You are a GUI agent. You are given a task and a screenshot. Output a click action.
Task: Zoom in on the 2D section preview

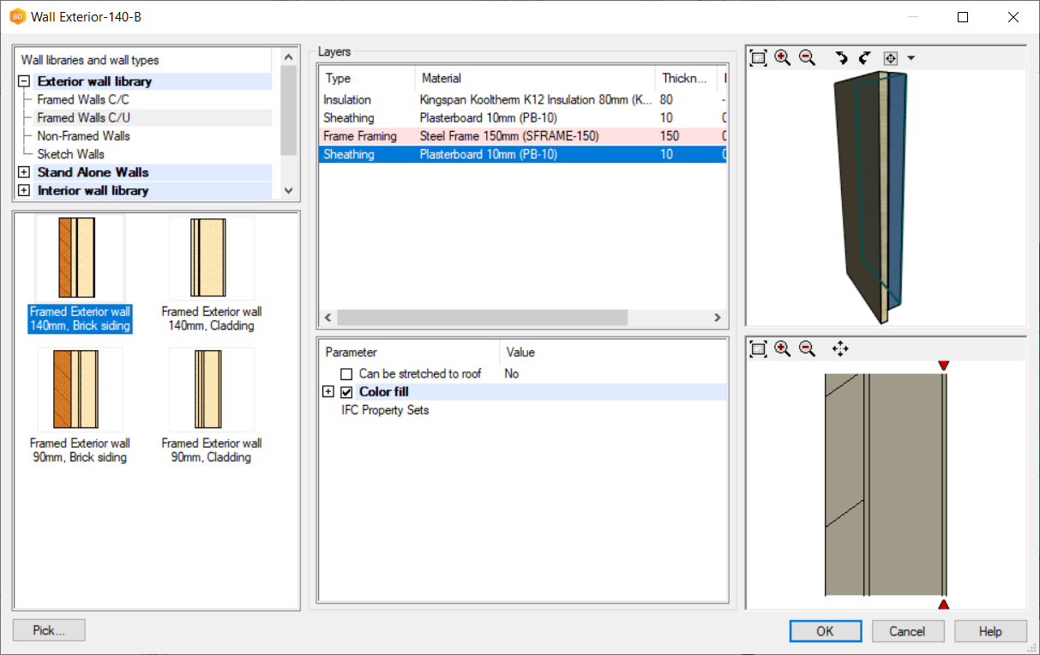click(782, 348)
